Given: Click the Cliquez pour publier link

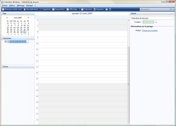Looking at the screenshot, I should pyautogui.click(x=150, y=31).
